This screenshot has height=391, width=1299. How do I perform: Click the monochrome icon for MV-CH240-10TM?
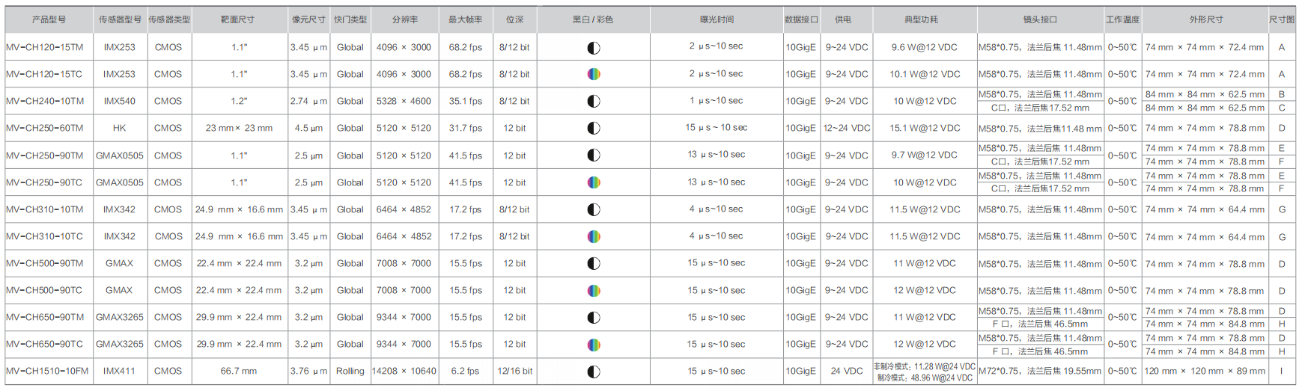pos(594,101)
